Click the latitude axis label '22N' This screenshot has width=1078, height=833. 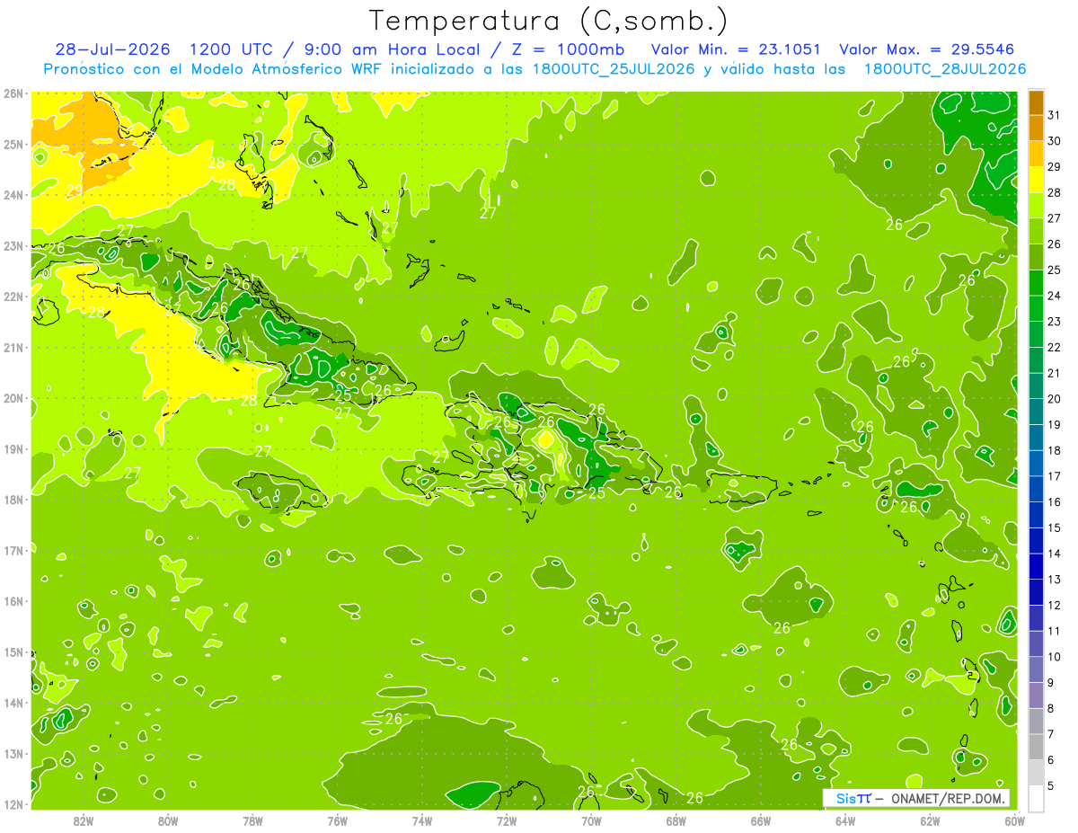(13, 297)
